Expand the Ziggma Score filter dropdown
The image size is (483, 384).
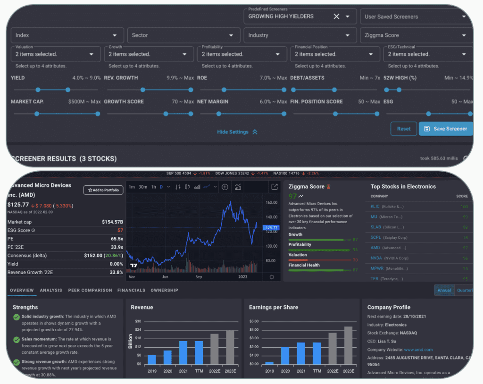(x=416, y=35)
